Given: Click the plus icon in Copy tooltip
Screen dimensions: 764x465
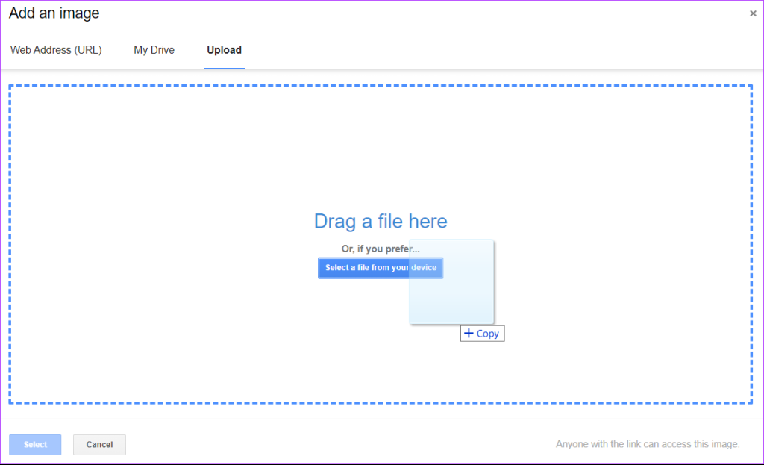Looking at the screenshot, I should pos(469,334).
